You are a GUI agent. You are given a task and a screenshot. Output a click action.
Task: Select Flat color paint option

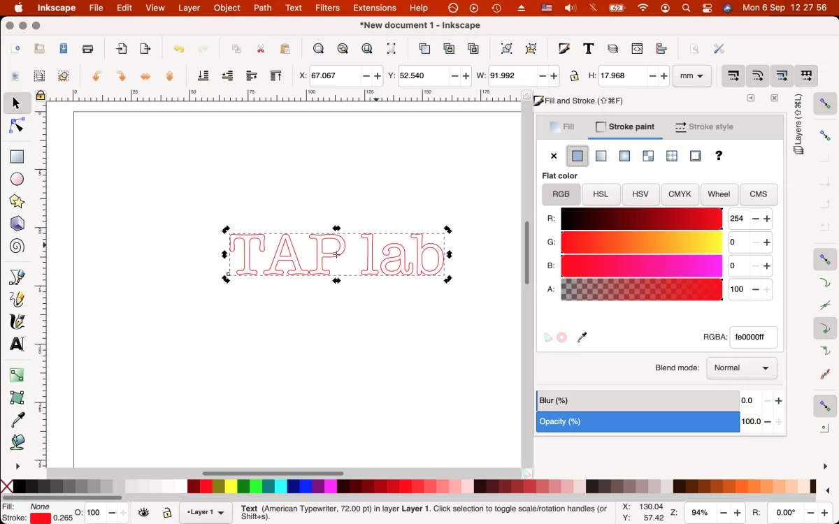point(578,157)
